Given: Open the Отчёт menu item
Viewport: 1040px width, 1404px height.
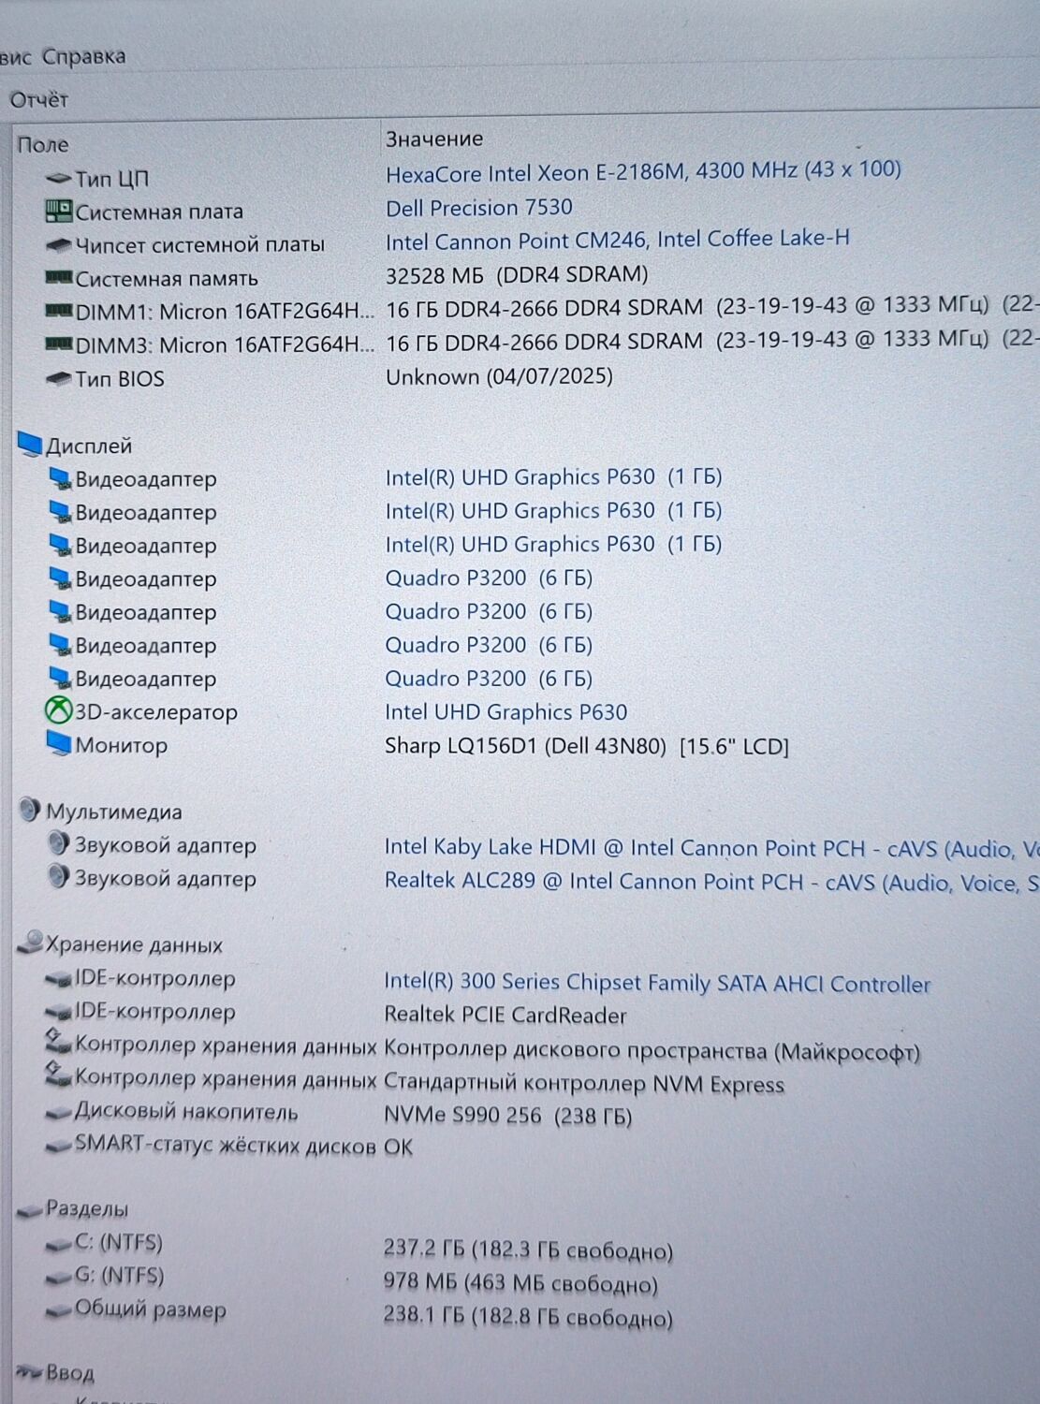Looking at the screenshot, I should click(39, 99).
